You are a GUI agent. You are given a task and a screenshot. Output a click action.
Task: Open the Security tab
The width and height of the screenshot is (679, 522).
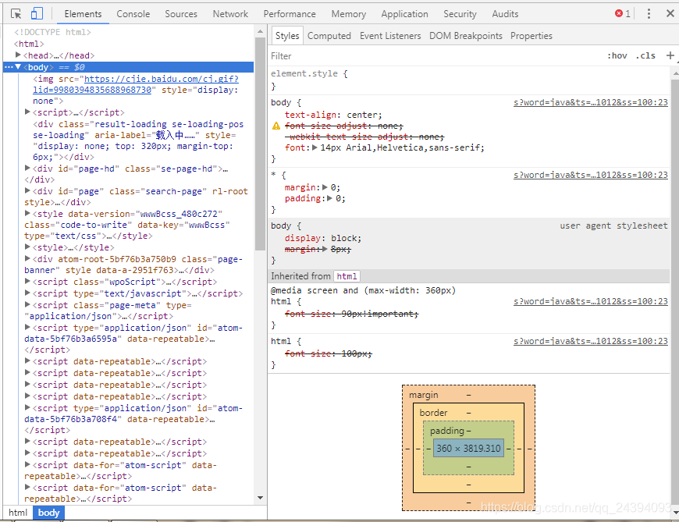pyautogui.click(x=460, y=14)
